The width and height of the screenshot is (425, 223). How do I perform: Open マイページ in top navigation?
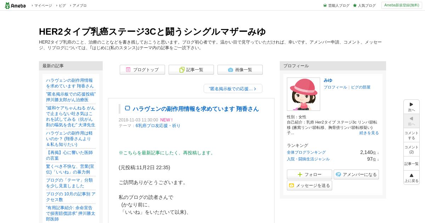pyautogui.click(x=43, y=6)
